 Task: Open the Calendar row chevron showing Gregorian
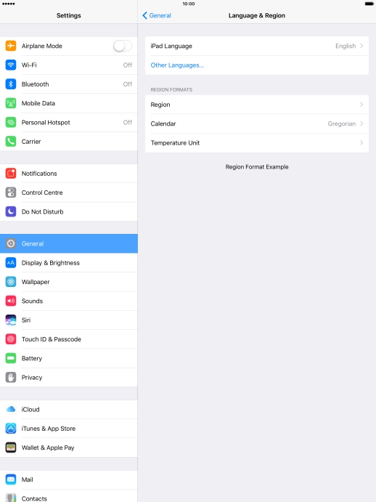361,124
